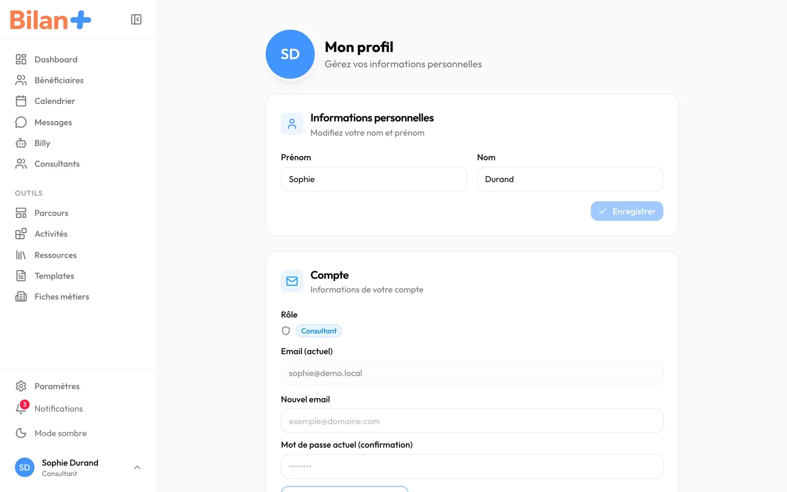This screenshot has width=787, height=492.
Task: Click the Calendrier calendar icon
Action: [x=21, y=101]
